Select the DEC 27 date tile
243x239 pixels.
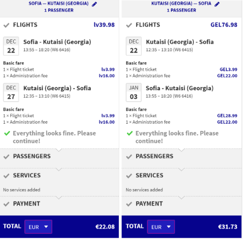[x=11, y=92]
